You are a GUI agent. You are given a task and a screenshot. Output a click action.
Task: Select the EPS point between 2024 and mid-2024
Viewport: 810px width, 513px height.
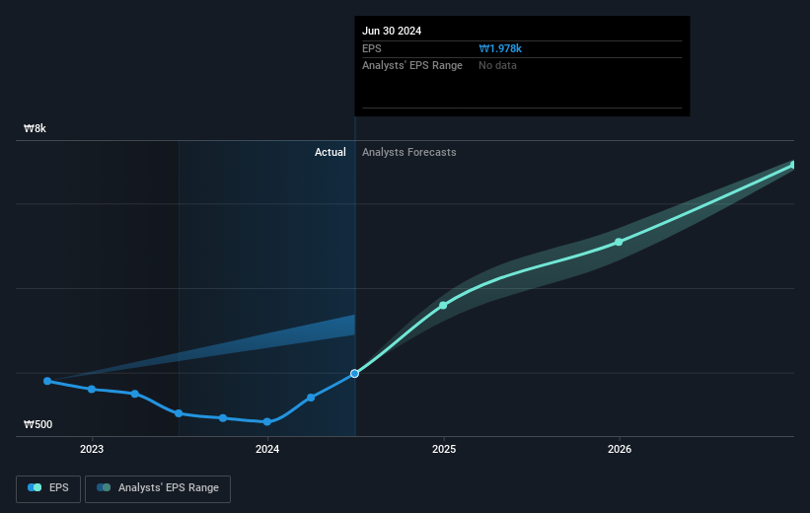click(x=311, y=398)
